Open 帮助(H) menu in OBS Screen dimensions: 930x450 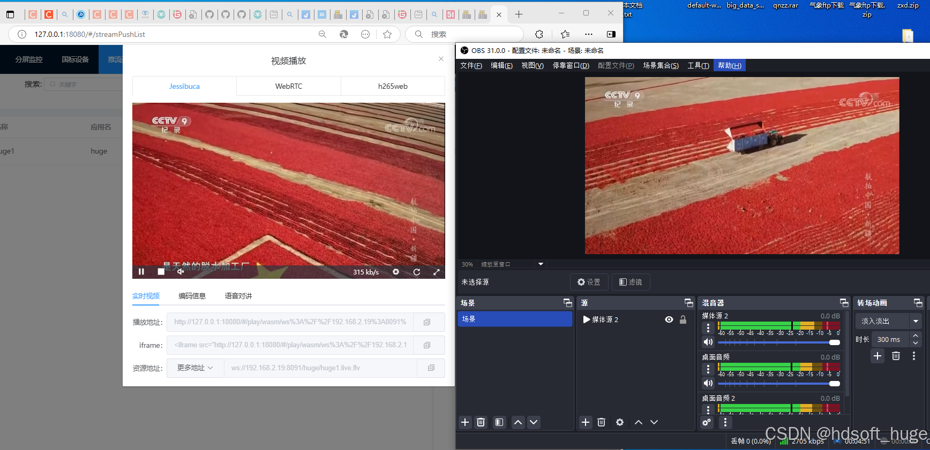click(730, 66)
